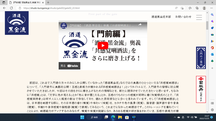This screenshot has width=216, height=121.
Task: Click the address bar URL field
Action: click(x=97, y=8)
